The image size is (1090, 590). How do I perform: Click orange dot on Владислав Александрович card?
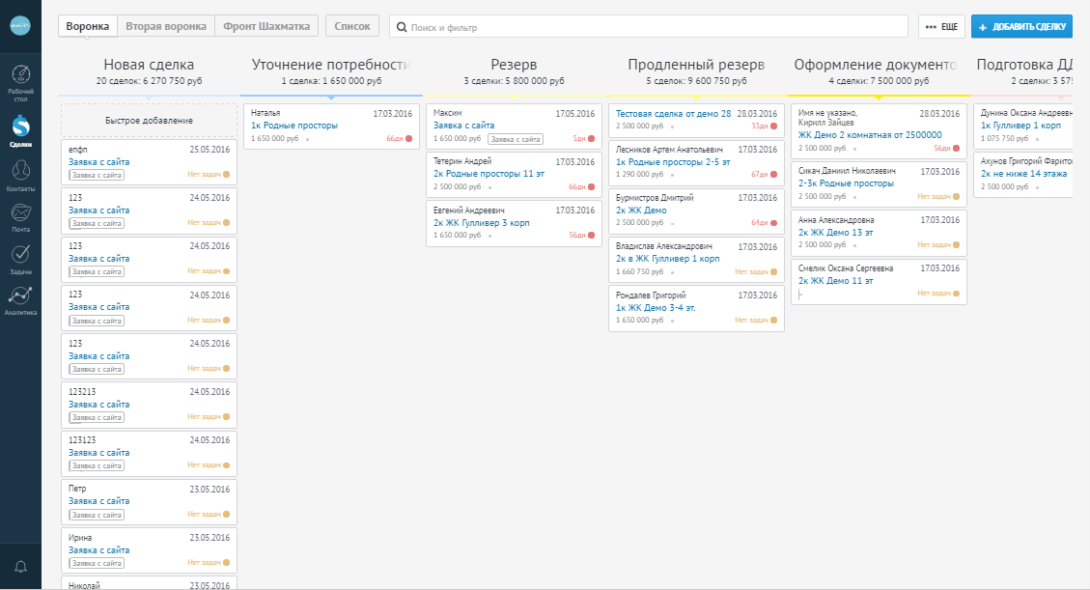click(x=773, y=271)
